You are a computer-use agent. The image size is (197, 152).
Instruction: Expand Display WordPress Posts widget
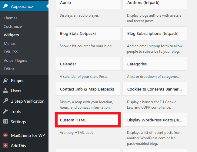tap(155, 120)
